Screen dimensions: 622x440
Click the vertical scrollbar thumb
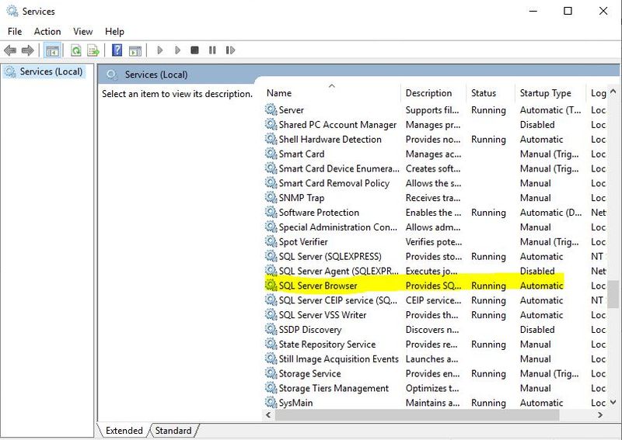613,294
